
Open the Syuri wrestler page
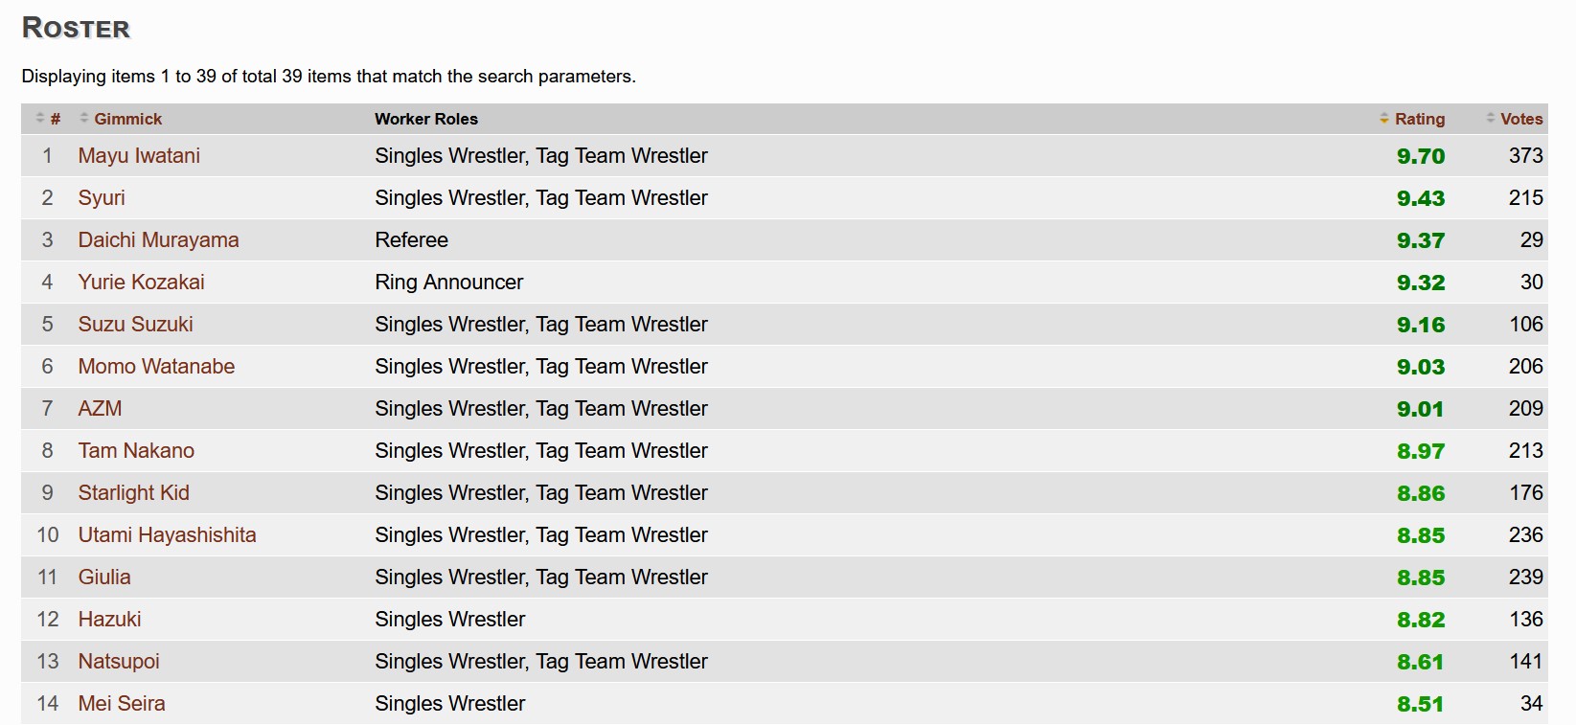pos(102,197)
